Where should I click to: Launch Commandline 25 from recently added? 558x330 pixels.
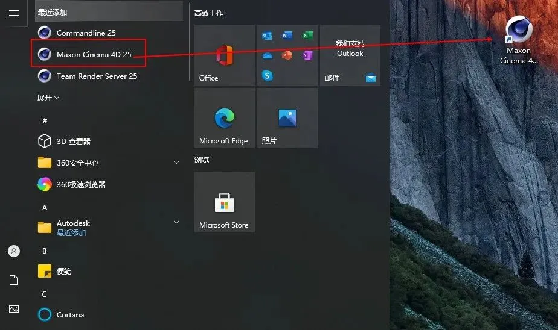[109, 33]
